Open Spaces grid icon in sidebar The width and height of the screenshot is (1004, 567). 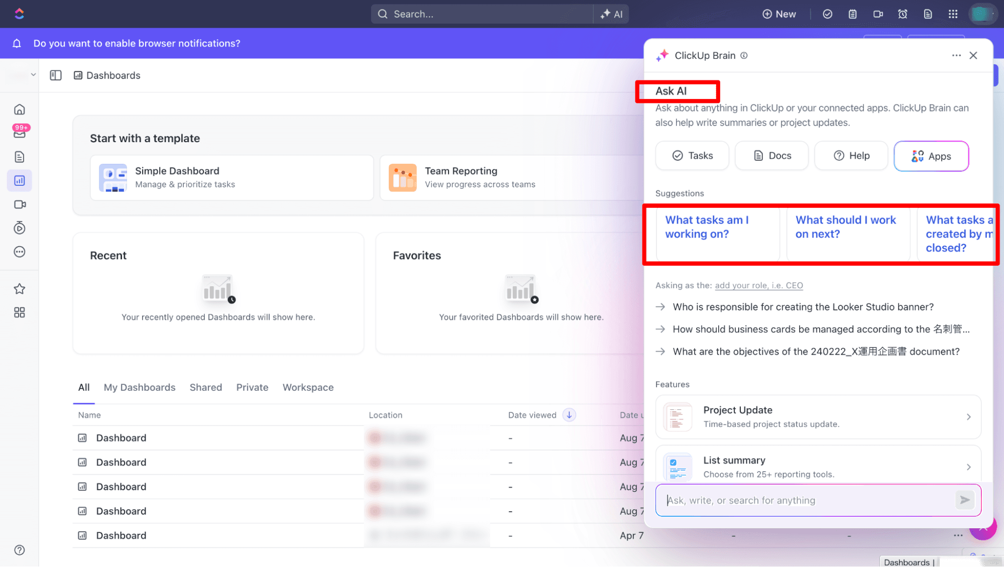click(x=20, y=312)
